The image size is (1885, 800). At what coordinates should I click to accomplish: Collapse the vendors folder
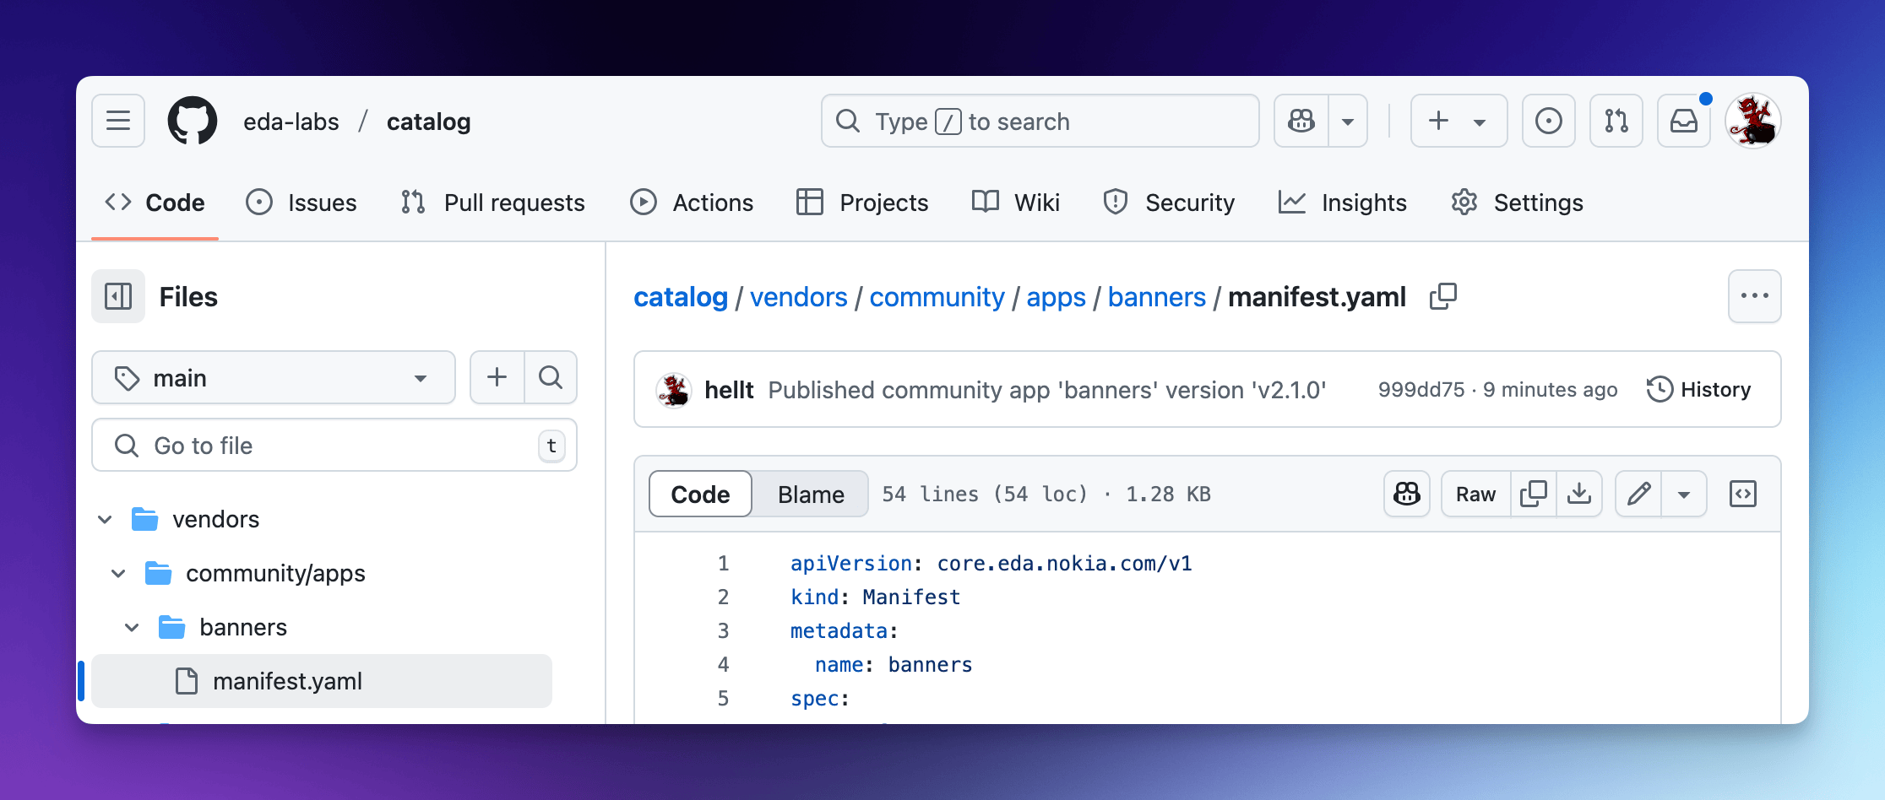click(x=105, y=519)
